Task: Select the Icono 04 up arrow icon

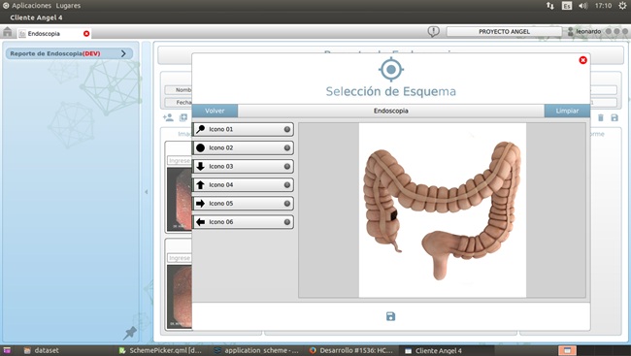Action: coord(200,184)
